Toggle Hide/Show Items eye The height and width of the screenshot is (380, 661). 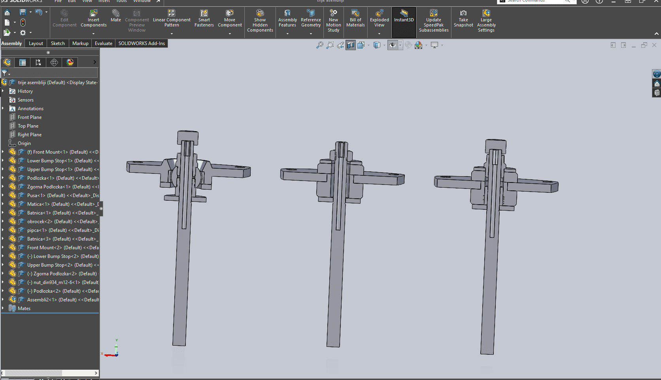[x=392, y=45]
